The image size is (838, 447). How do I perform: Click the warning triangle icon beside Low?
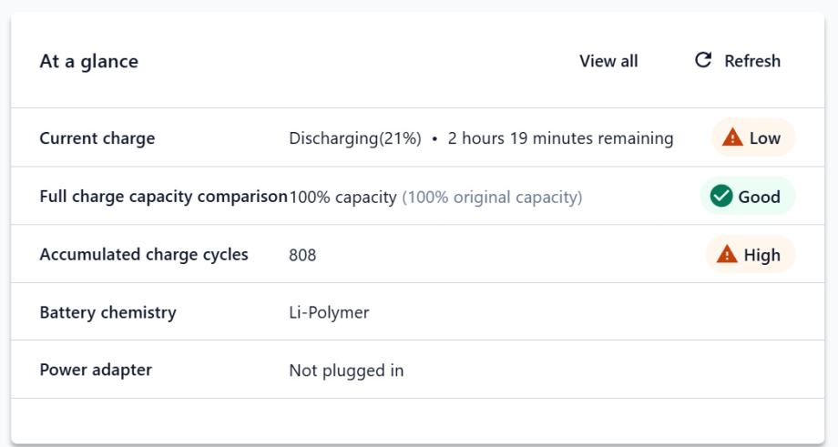(732, 138)
